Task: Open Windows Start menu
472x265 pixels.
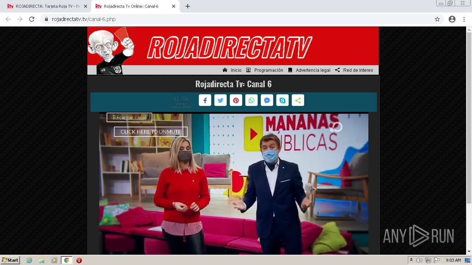Action: pyautogui.click(x=10, y=260)
